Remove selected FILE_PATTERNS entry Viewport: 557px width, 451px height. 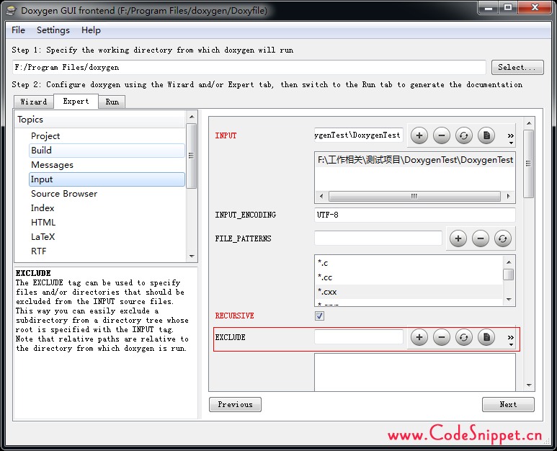click(481, 238)
